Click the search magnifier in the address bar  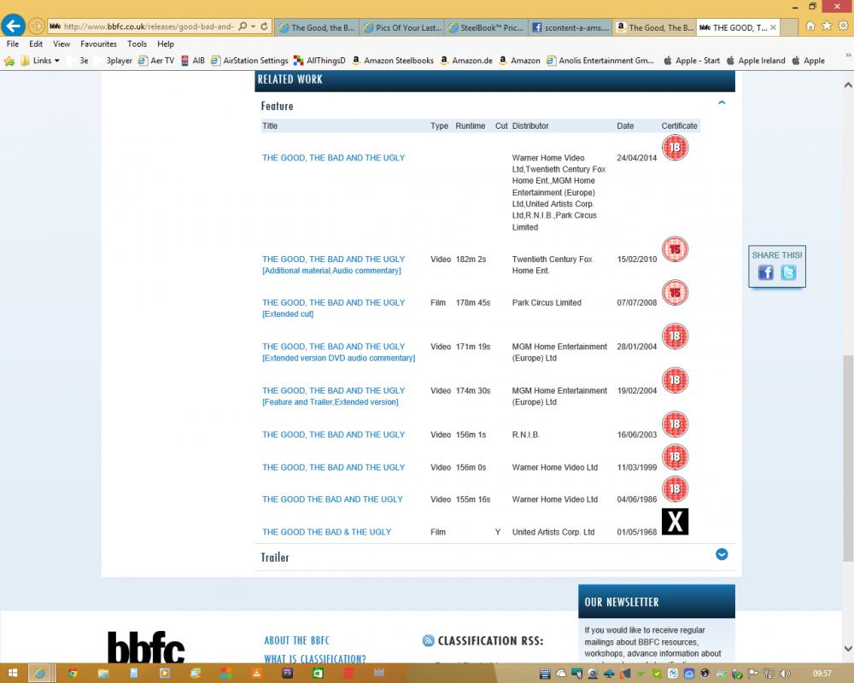pyautogui.click(x=243, y=26)
